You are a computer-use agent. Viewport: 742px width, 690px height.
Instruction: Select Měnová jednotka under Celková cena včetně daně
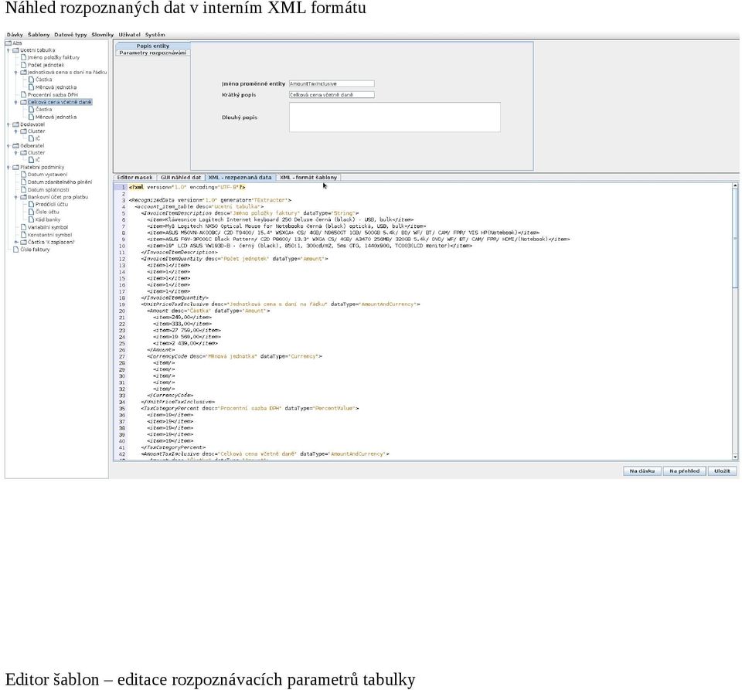[x=56, y=117]
